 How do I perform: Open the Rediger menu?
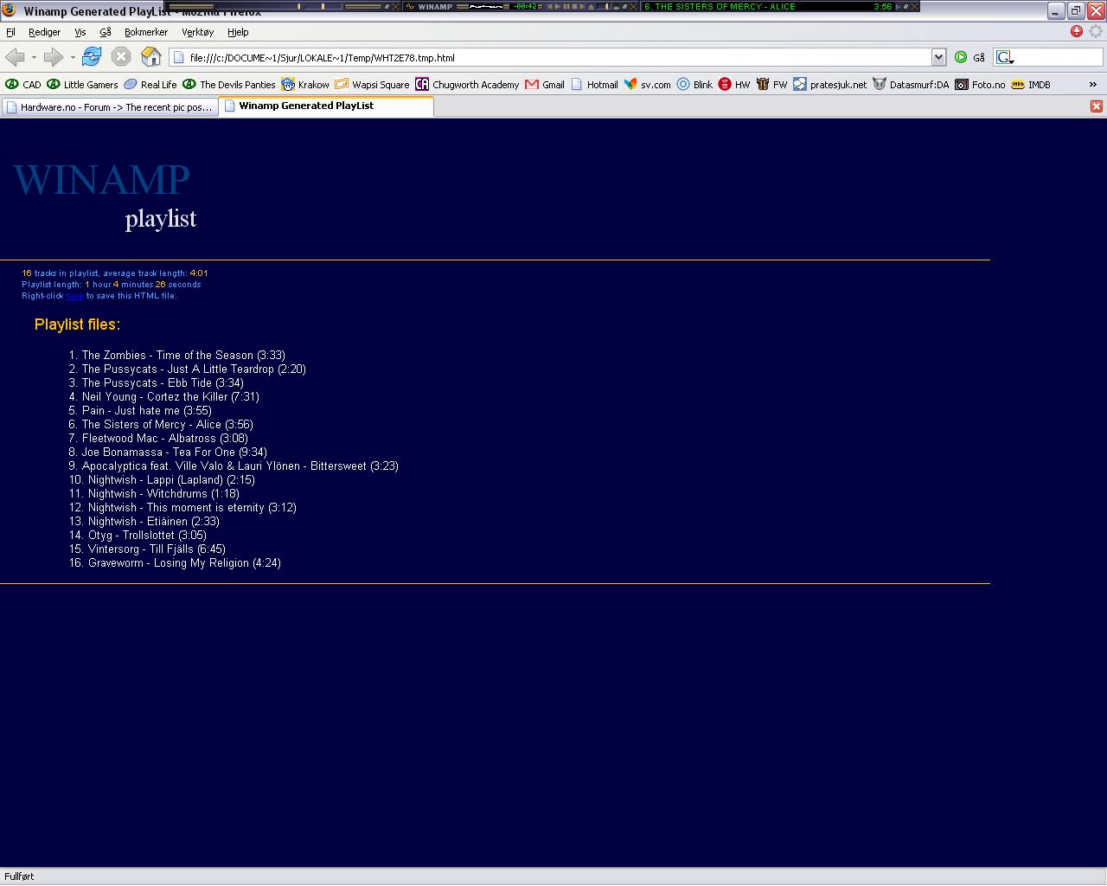pos(44,32)
